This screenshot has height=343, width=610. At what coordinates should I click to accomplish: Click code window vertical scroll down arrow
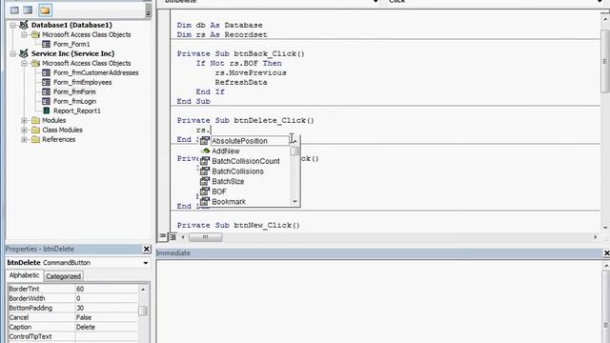click(605, 228)
